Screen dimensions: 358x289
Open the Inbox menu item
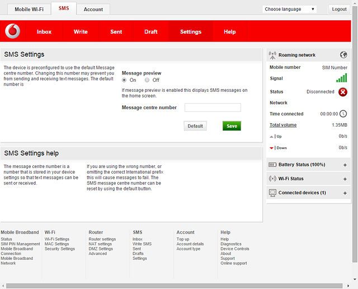[x=44, y=32]
